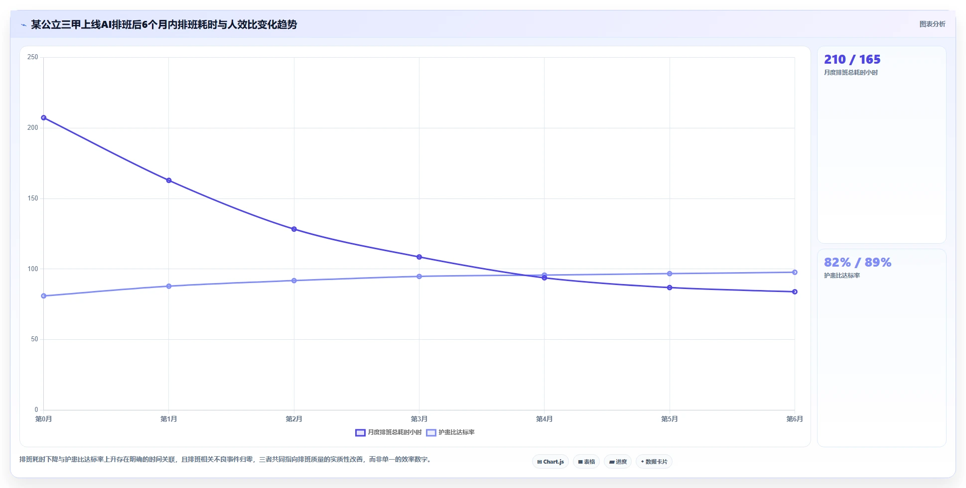Switch to the 表格 view chip

pyautogui.click(x=586, y=462)
